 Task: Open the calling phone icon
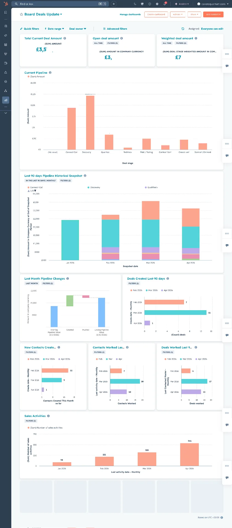[135, 4]
